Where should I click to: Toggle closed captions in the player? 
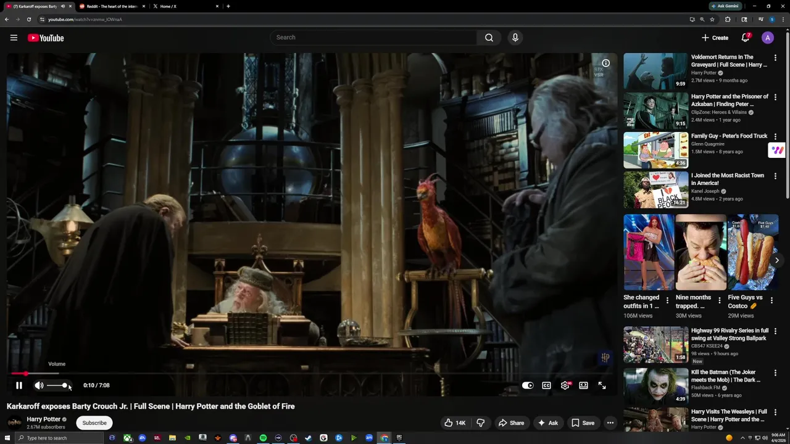pyautogui.click(x=546, y=385)
